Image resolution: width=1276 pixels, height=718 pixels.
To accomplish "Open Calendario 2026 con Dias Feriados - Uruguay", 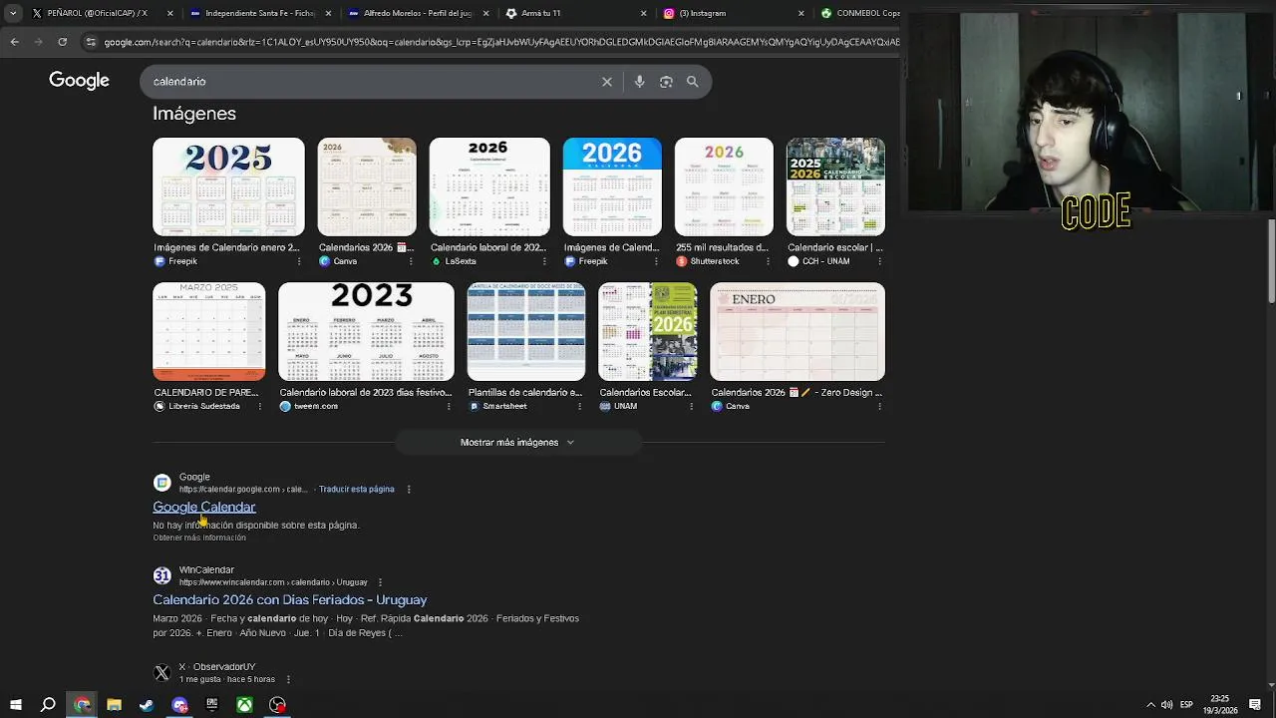I will click(290, 599).
